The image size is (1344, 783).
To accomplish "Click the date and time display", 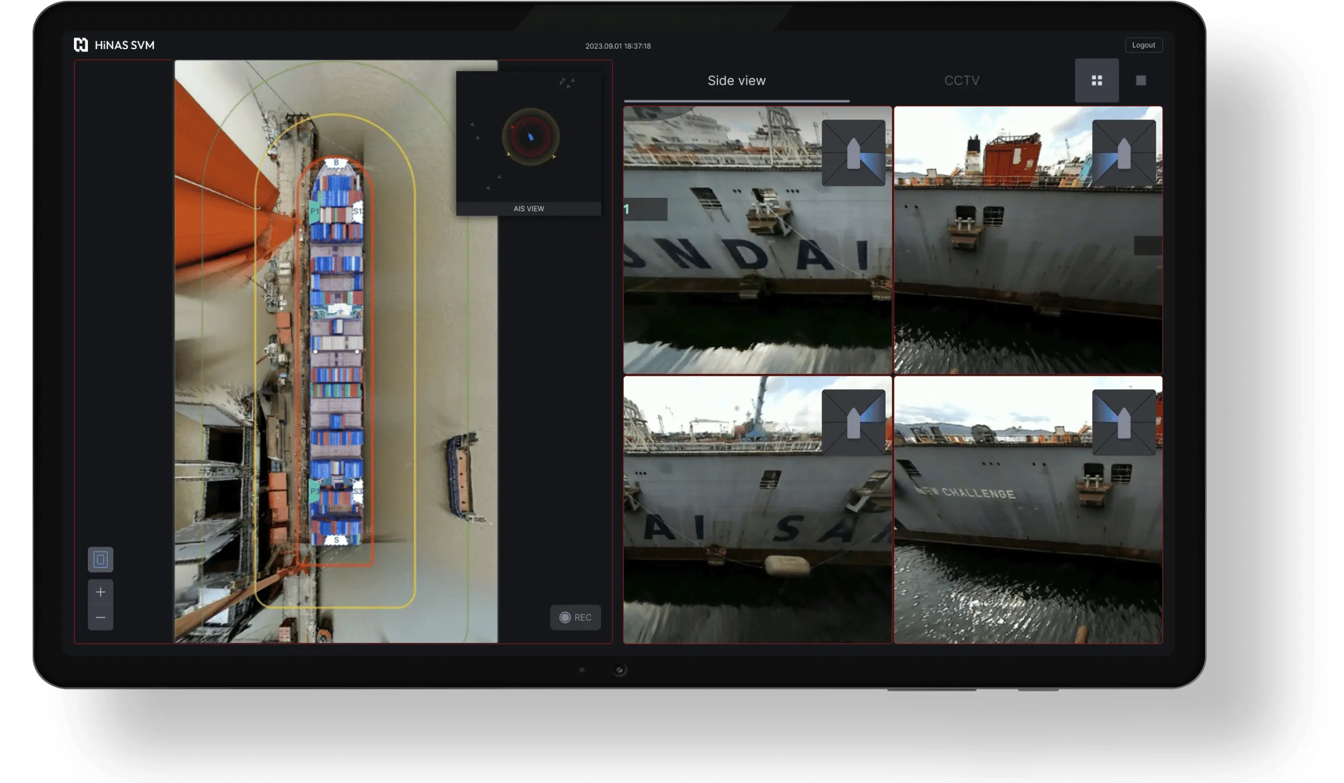I will pos(618,47).
